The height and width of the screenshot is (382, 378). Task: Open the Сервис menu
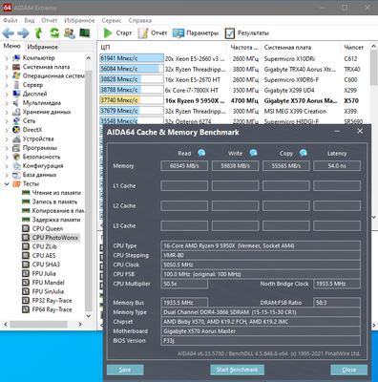click(112, 20)
